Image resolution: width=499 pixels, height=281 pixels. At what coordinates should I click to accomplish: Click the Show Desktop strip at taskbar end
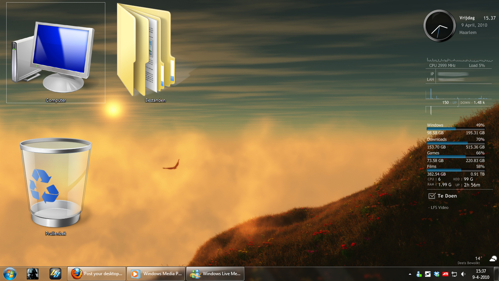[496, 274]
